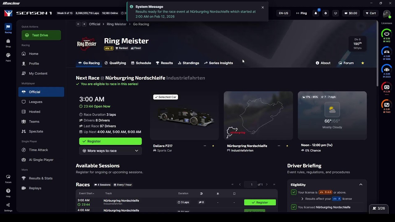Switch to the Series Insights tab
The height and width of the screenshot is (222, 395).
(218, 63)
